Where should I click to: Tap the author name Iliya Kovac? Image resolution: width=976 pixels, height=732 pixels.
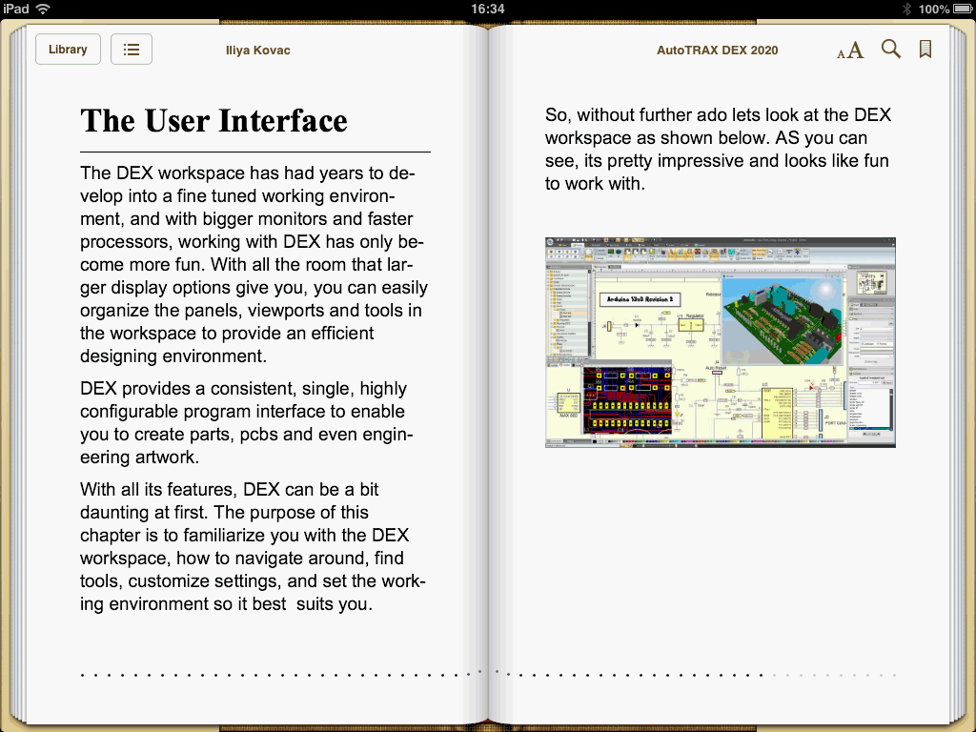coord(257,51)
